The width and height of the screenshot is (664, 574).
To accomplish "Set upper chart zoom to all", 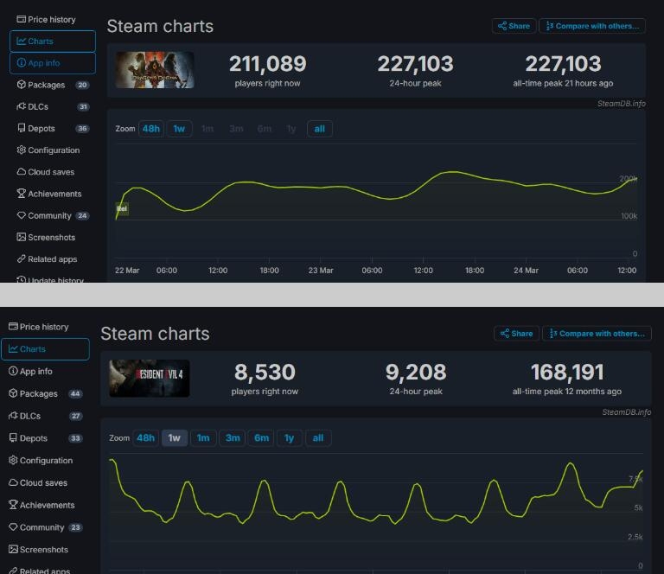I will coord(319,129).
